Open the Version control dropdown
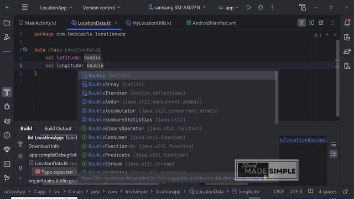Image resolution: width=354 pixels, height=199 pixels. pos(101,8)
